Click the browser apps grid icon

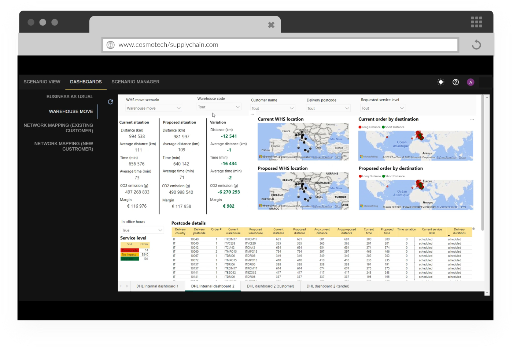click(x=476, y=22)
